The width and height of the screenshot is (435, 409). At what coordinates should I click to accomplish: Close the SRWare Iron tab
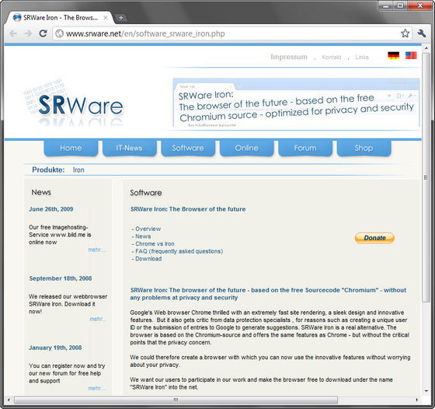pos(106,18)
